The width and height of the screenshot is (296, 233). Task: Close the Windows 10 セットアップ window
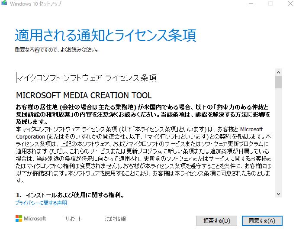click(290, 3)
